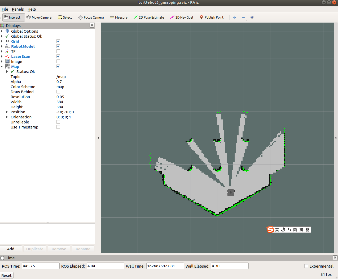Open the Panels menu
The width and height of the screenshot is (338, 279).
(x=17, y=9)
